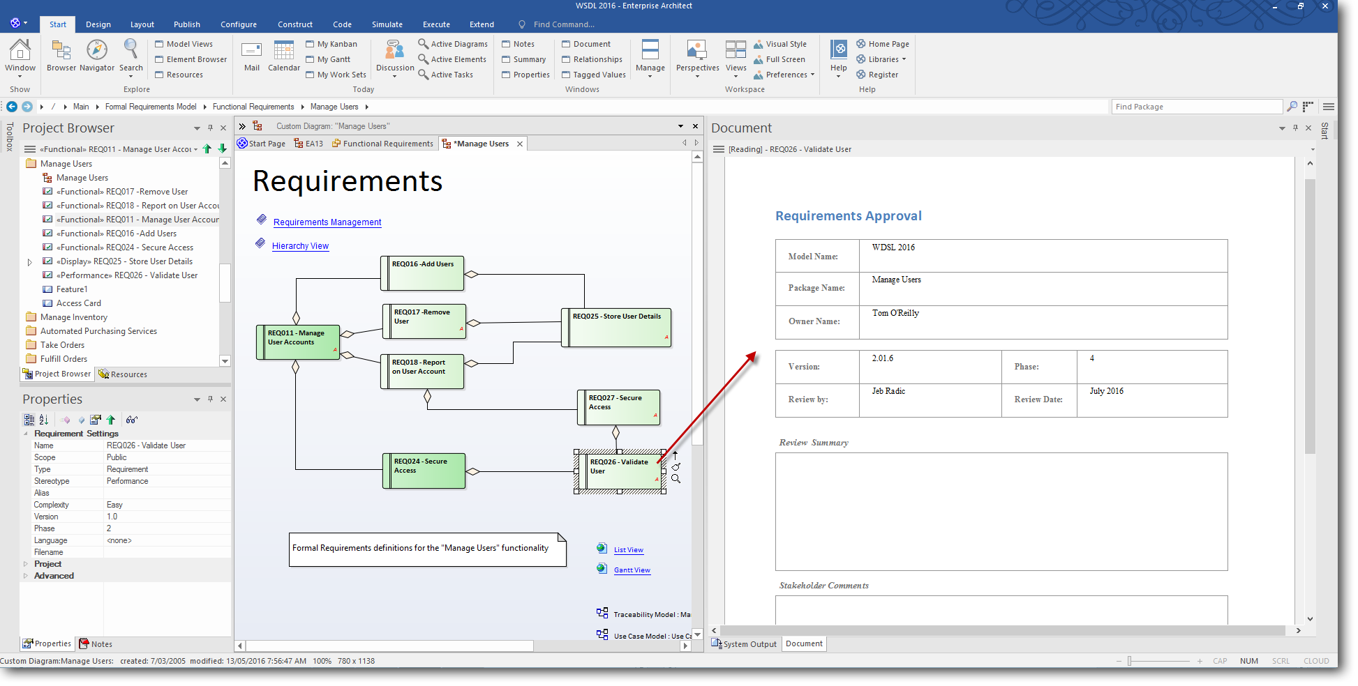Expand the Project section in Properties
Viewport: 1358px width, 686px height.
point(27,564)
